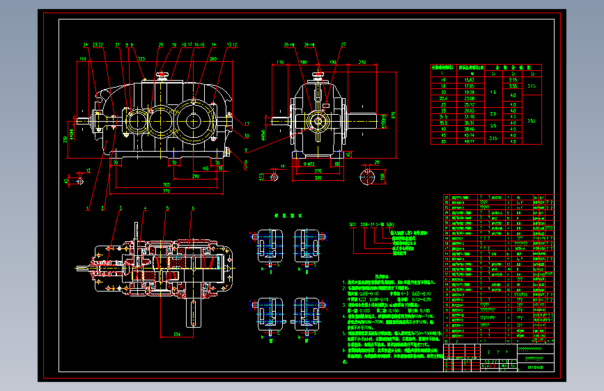The height and width of the screenshot is (391, 604).
Task: Pick the 705 dimension below front view
Action: click(167, 185)
